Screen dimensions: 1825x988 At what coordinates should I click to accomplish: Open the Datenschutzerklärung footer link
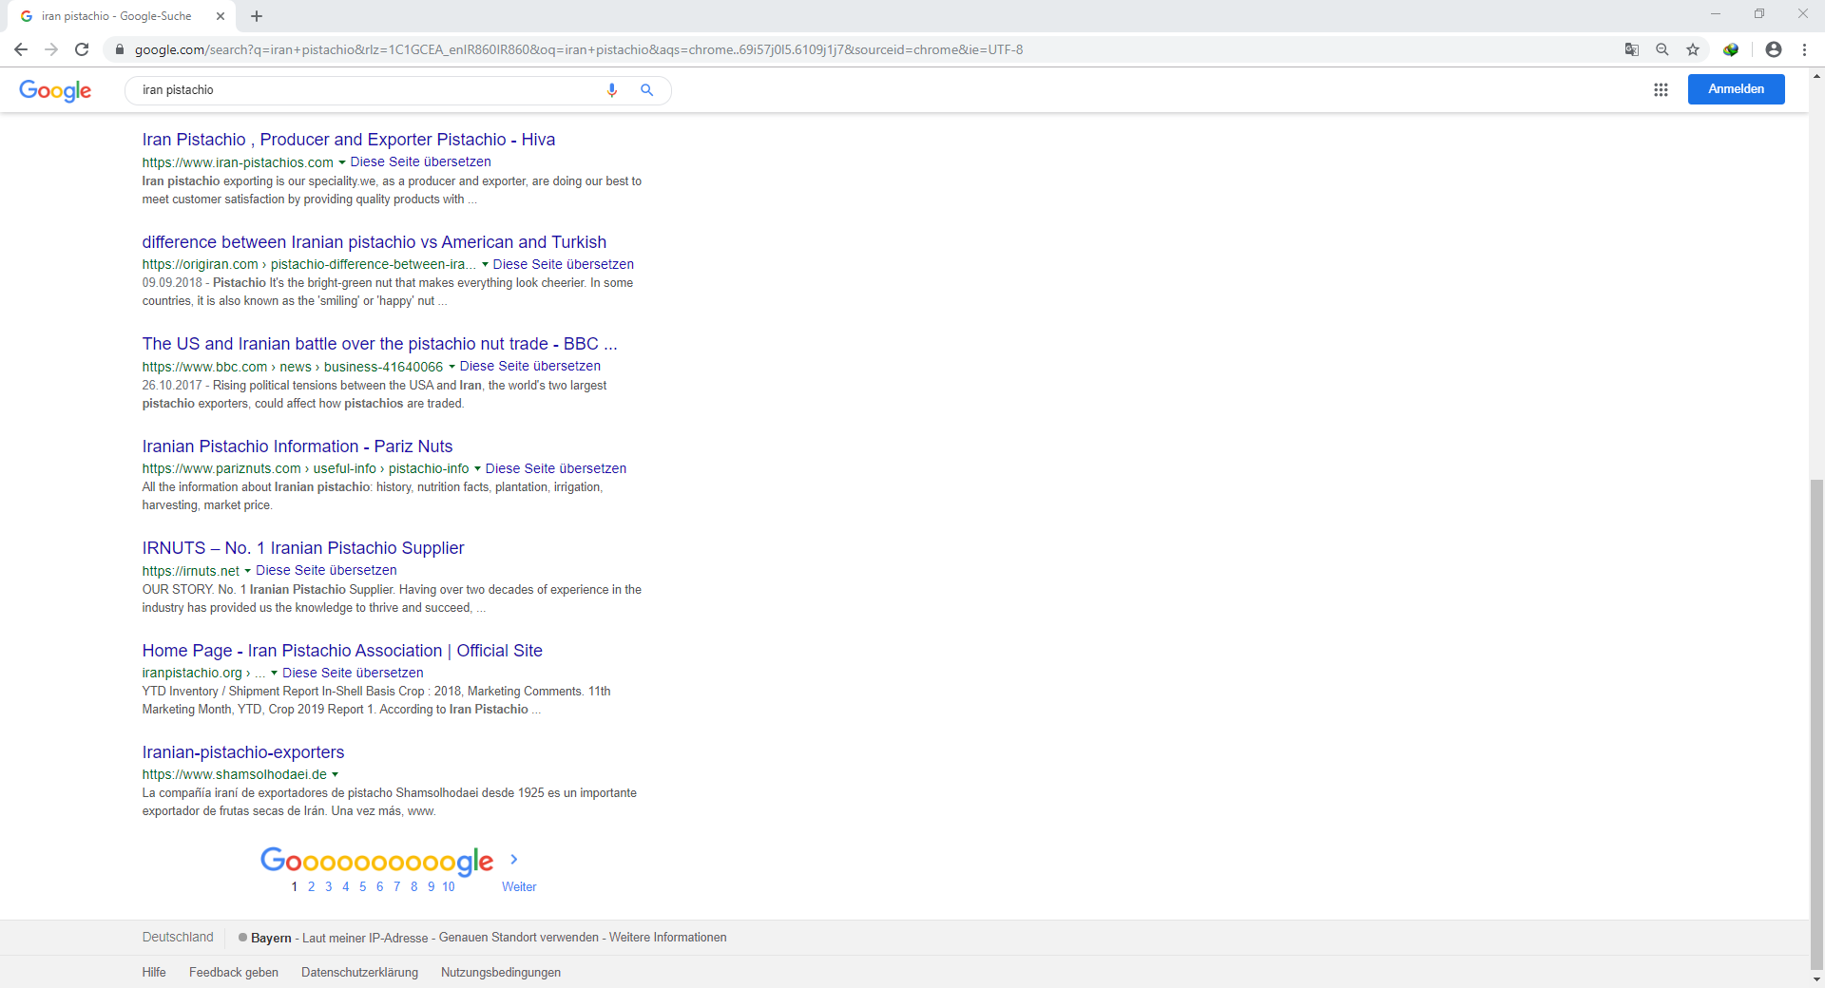pyautogui.click(x=359, y=972)
